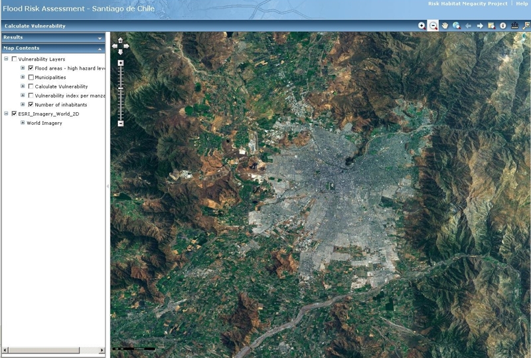Collapse the Map Contents panel

point(100,48)
